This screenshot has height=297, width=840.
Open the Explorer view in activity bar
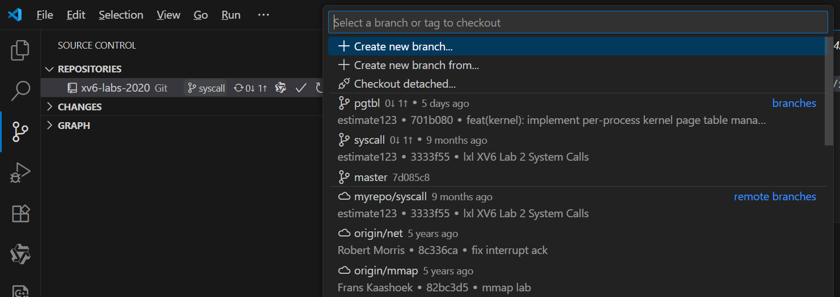(x=20, y=50)
